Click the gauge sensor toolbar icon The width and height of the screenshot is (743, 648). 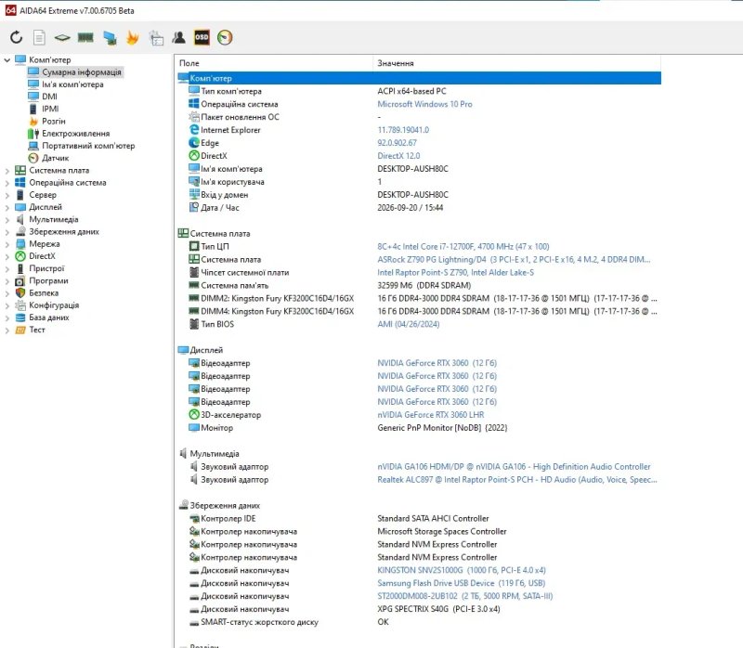(x=225, y=37)
